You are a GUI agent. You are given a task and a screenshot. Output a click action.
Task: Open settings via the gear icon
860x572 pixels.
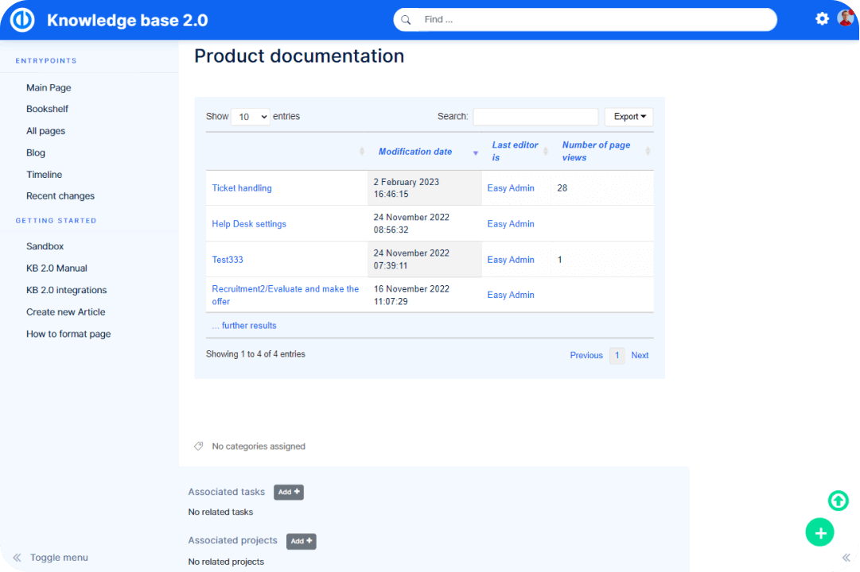[822, 19]
